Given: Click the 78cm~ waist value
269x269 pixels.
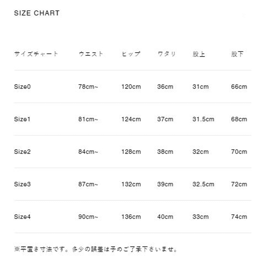Looking at the screenshot, I should [x=88, y=87].
